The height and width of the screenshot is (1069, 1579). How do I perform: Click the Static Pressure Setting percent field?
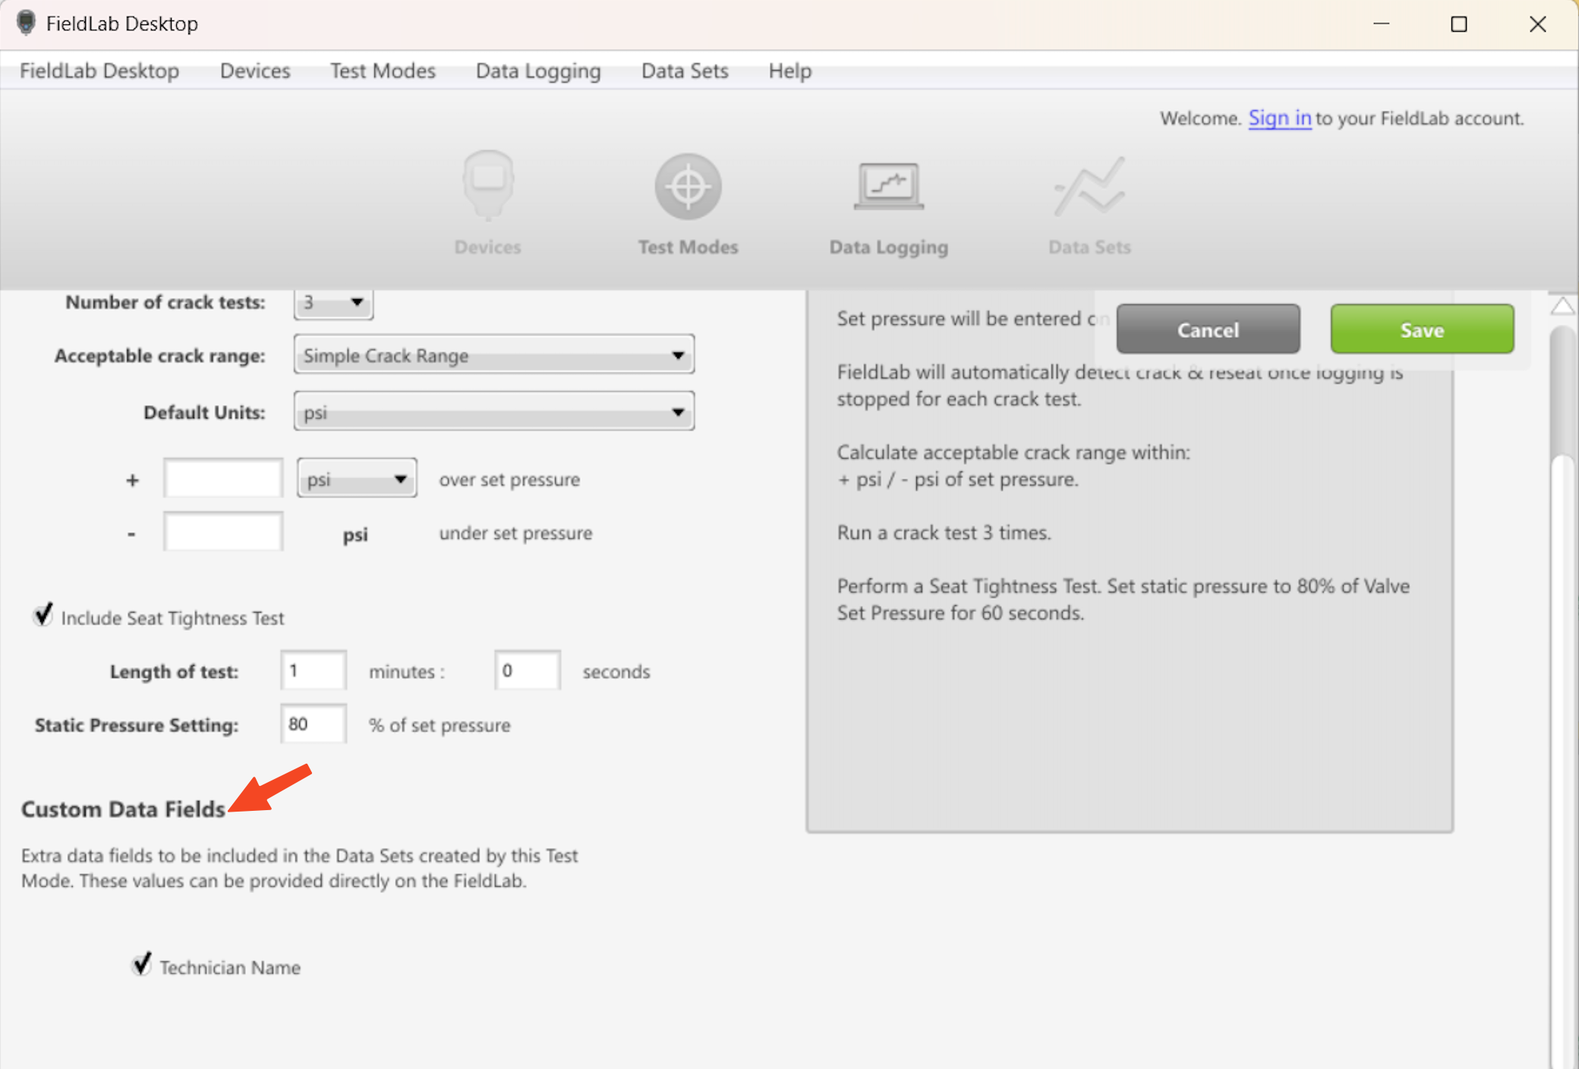314,724
